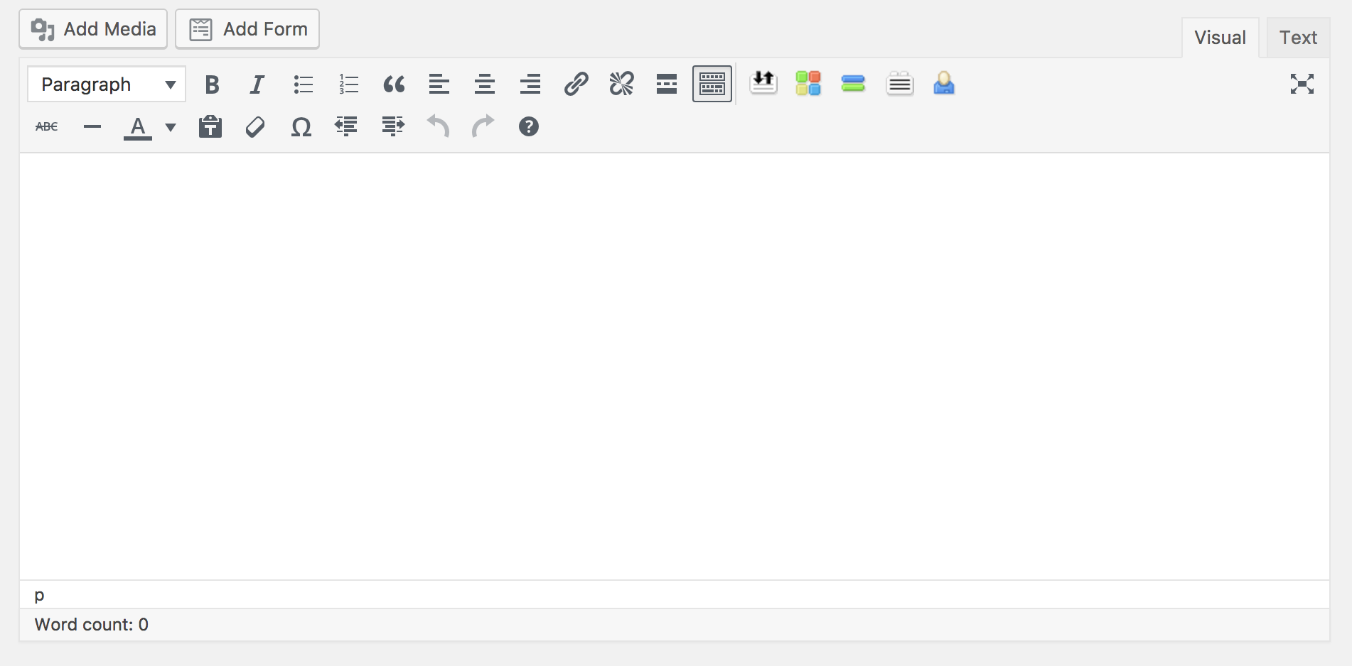1352x666 pixels.
Task: Insert a horizontal line
Action: click(x=92, y=127)
